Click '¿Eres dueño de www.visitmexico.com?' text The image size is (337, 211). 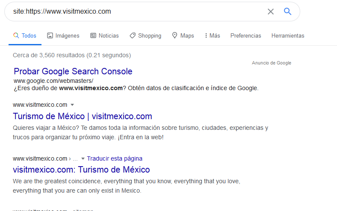[70, 88]
